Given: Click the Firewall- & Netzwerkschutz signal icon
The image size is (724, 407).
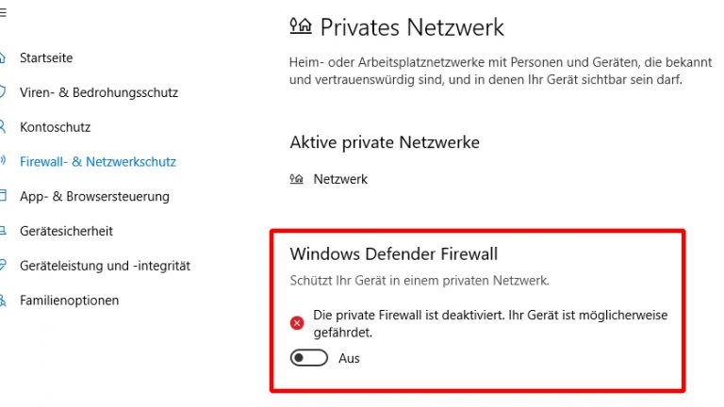Looking at the screenshot, I should 3,162.
